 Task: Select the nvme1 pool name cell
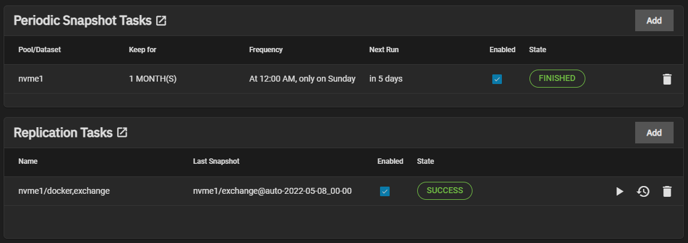tap(31, 79)
